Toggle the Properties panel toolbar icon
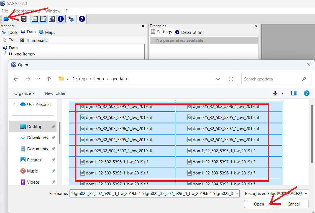 (43, 19)
